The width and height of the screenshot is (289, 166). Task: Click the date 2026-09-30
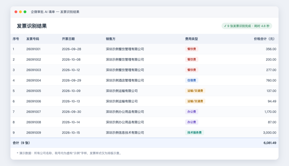pos(71,112)
